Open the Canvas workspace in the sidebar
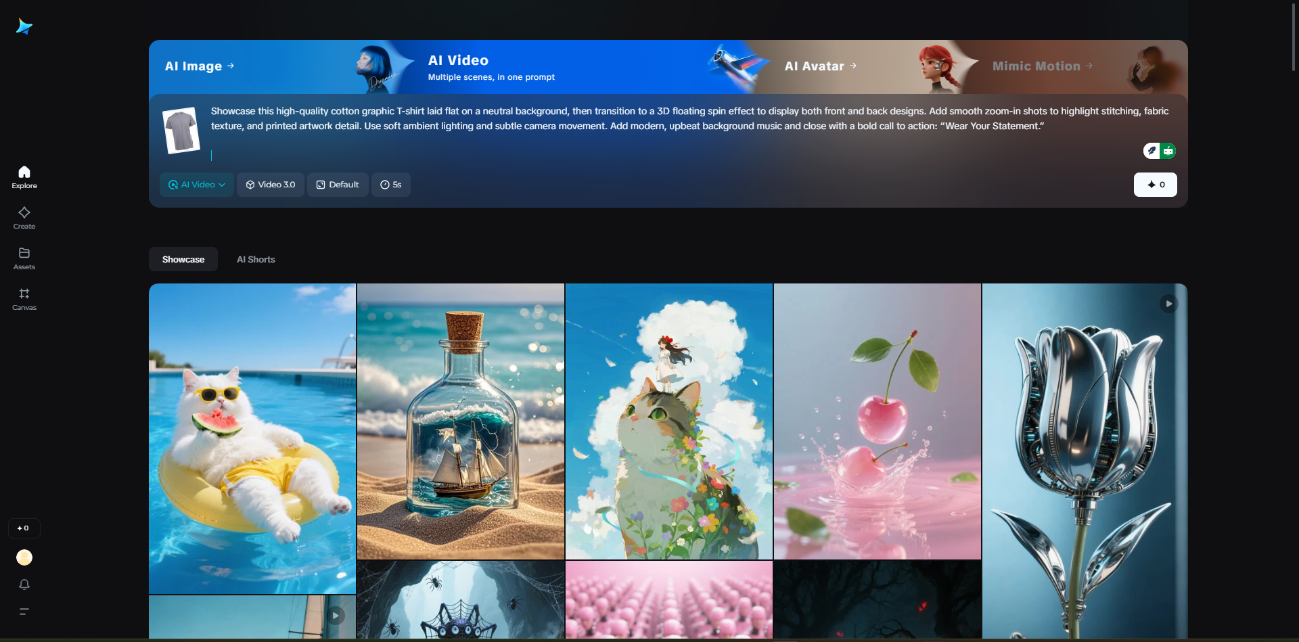 click(x=24, y=299)
